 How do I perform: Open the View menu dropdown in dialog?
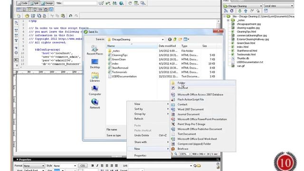click(x=186, y=39)
